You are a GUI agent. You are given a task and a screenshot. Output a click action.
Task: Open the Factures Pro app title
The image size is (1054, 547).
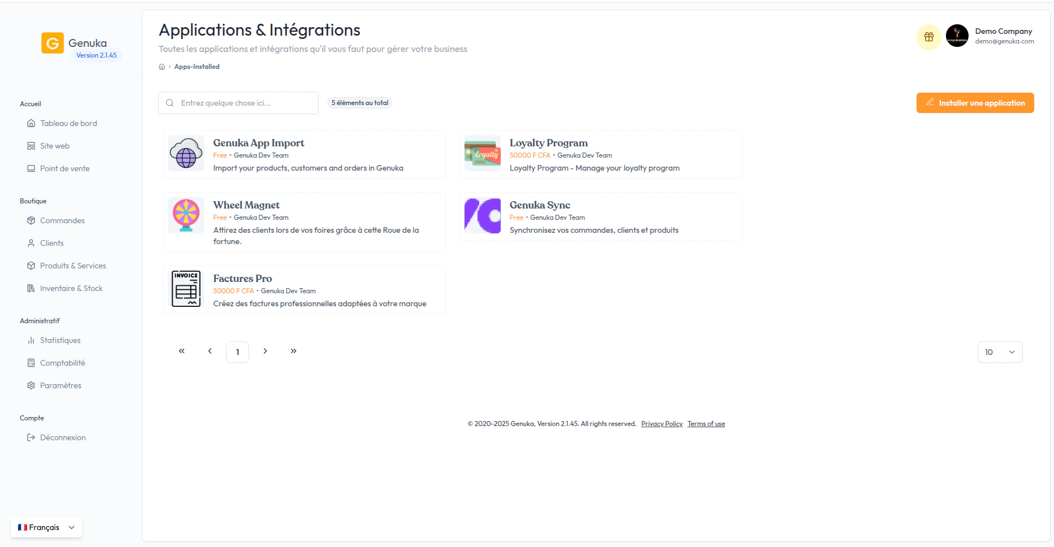[x=242, y=279]
